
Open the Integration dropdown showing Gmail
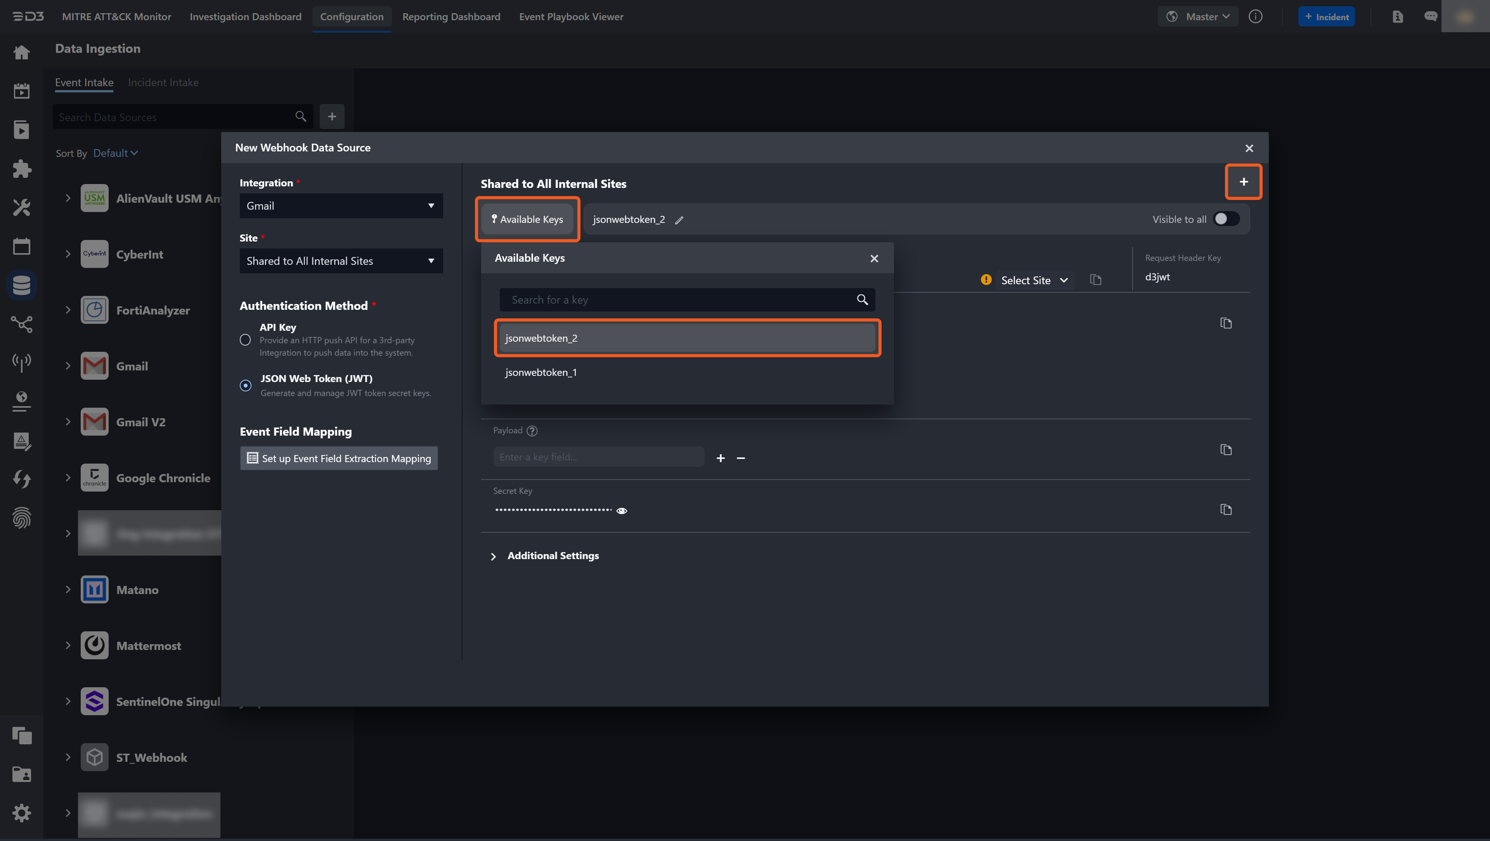pos(341,206)
